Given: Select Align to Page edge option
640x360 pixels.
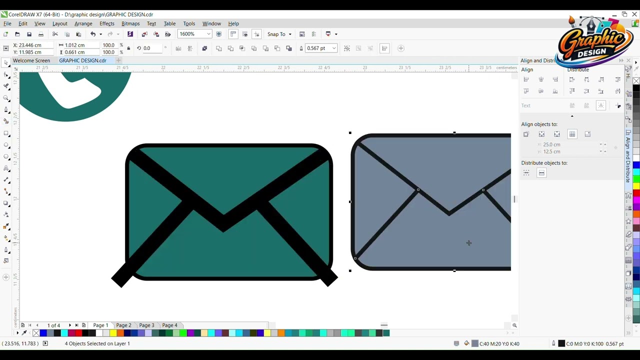Looking at the screenshot, I should (541, 134).
